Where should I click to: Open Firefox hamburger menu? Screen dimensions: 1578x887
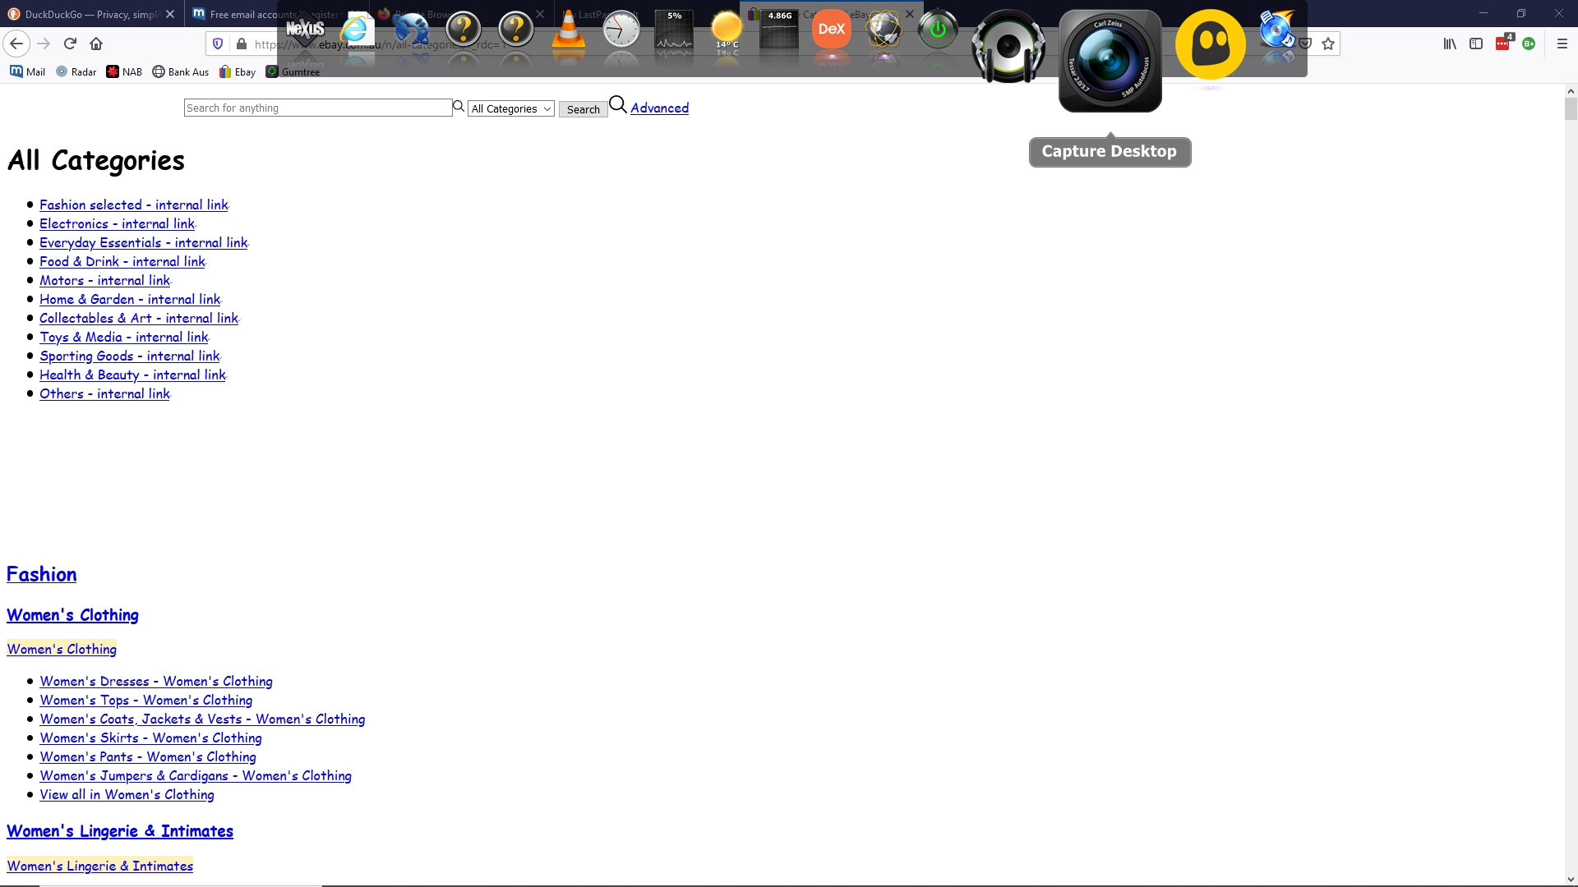(x=1562, y=44)
